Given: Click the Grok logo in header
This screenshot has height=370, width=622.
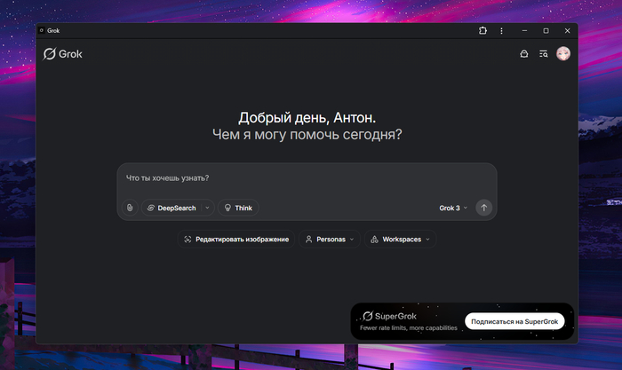Looking at the screenshot, I should (63, 53).
